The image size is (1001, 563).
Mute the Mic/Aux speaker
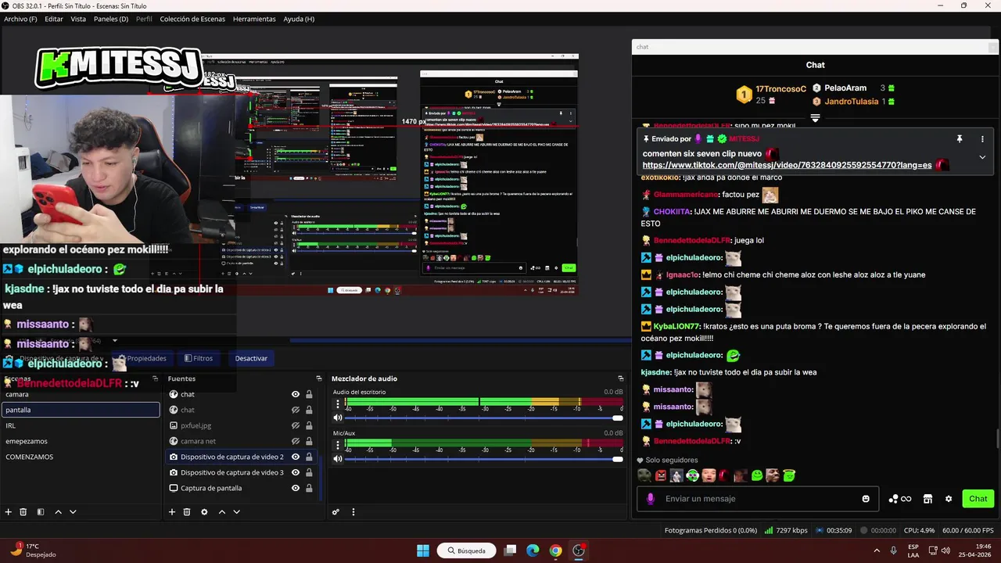(338, 458)
